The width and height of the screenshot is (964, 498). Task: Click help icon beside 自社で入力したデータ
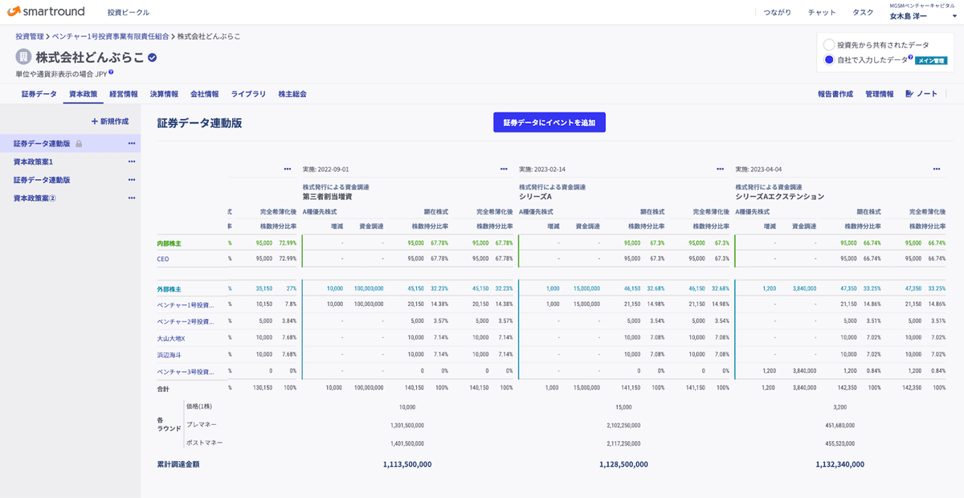[x=910, y=56]
